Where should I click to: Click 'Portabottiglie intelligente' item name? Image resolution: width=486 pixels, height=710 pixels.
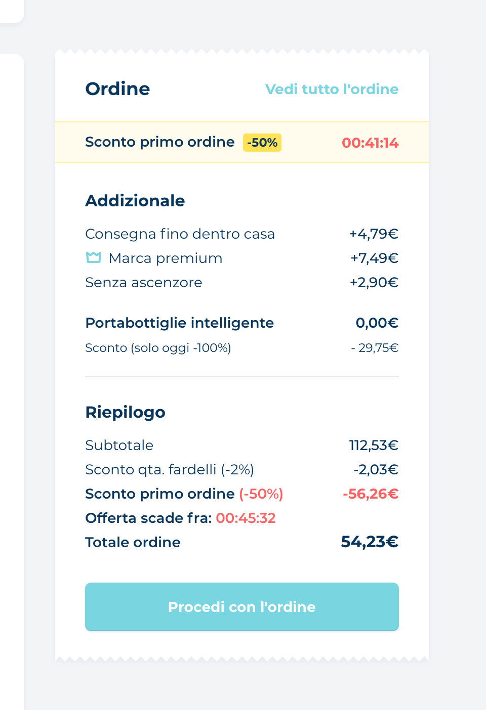coord(179,323)
